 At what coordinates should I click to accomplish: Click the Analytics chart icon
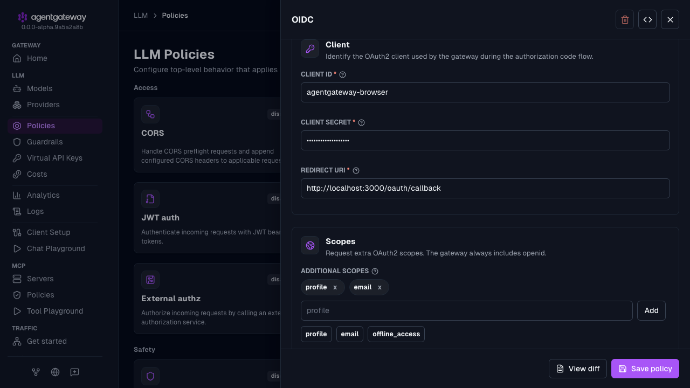[17, 195]
